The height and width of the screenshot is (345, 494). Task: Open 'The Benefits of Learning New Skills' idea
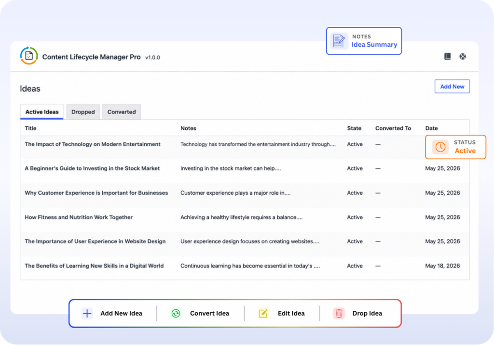pos(94,266)
